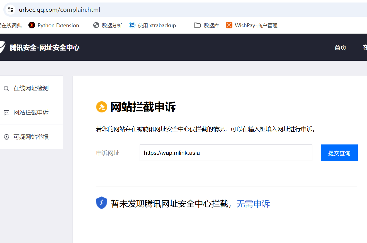Click the chat bubble icon beside 网站拦截申诉
The height and width of the screenshot is (243, 367).
(x=6, y=113)
